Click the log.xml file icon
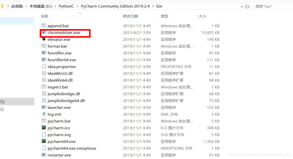 click(x=44, y=114)
